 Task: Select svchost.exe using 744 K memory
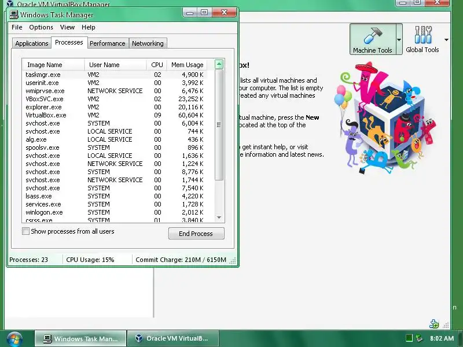(x=115, y=131)
